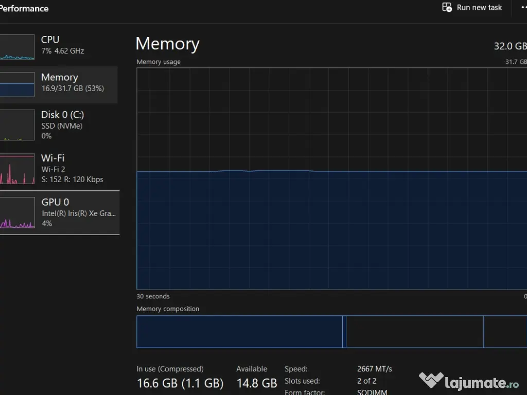Click the narrow modified segment in Memory composition
The height and width of the screenshot is (395, 527).
[x=344, y=332]
